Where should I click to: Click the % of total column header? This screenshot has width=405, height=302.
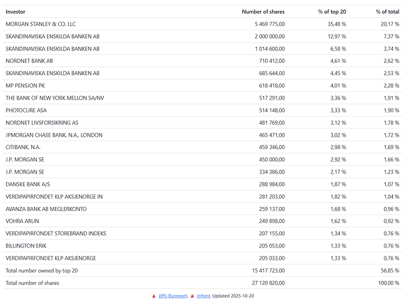(386, 12)
